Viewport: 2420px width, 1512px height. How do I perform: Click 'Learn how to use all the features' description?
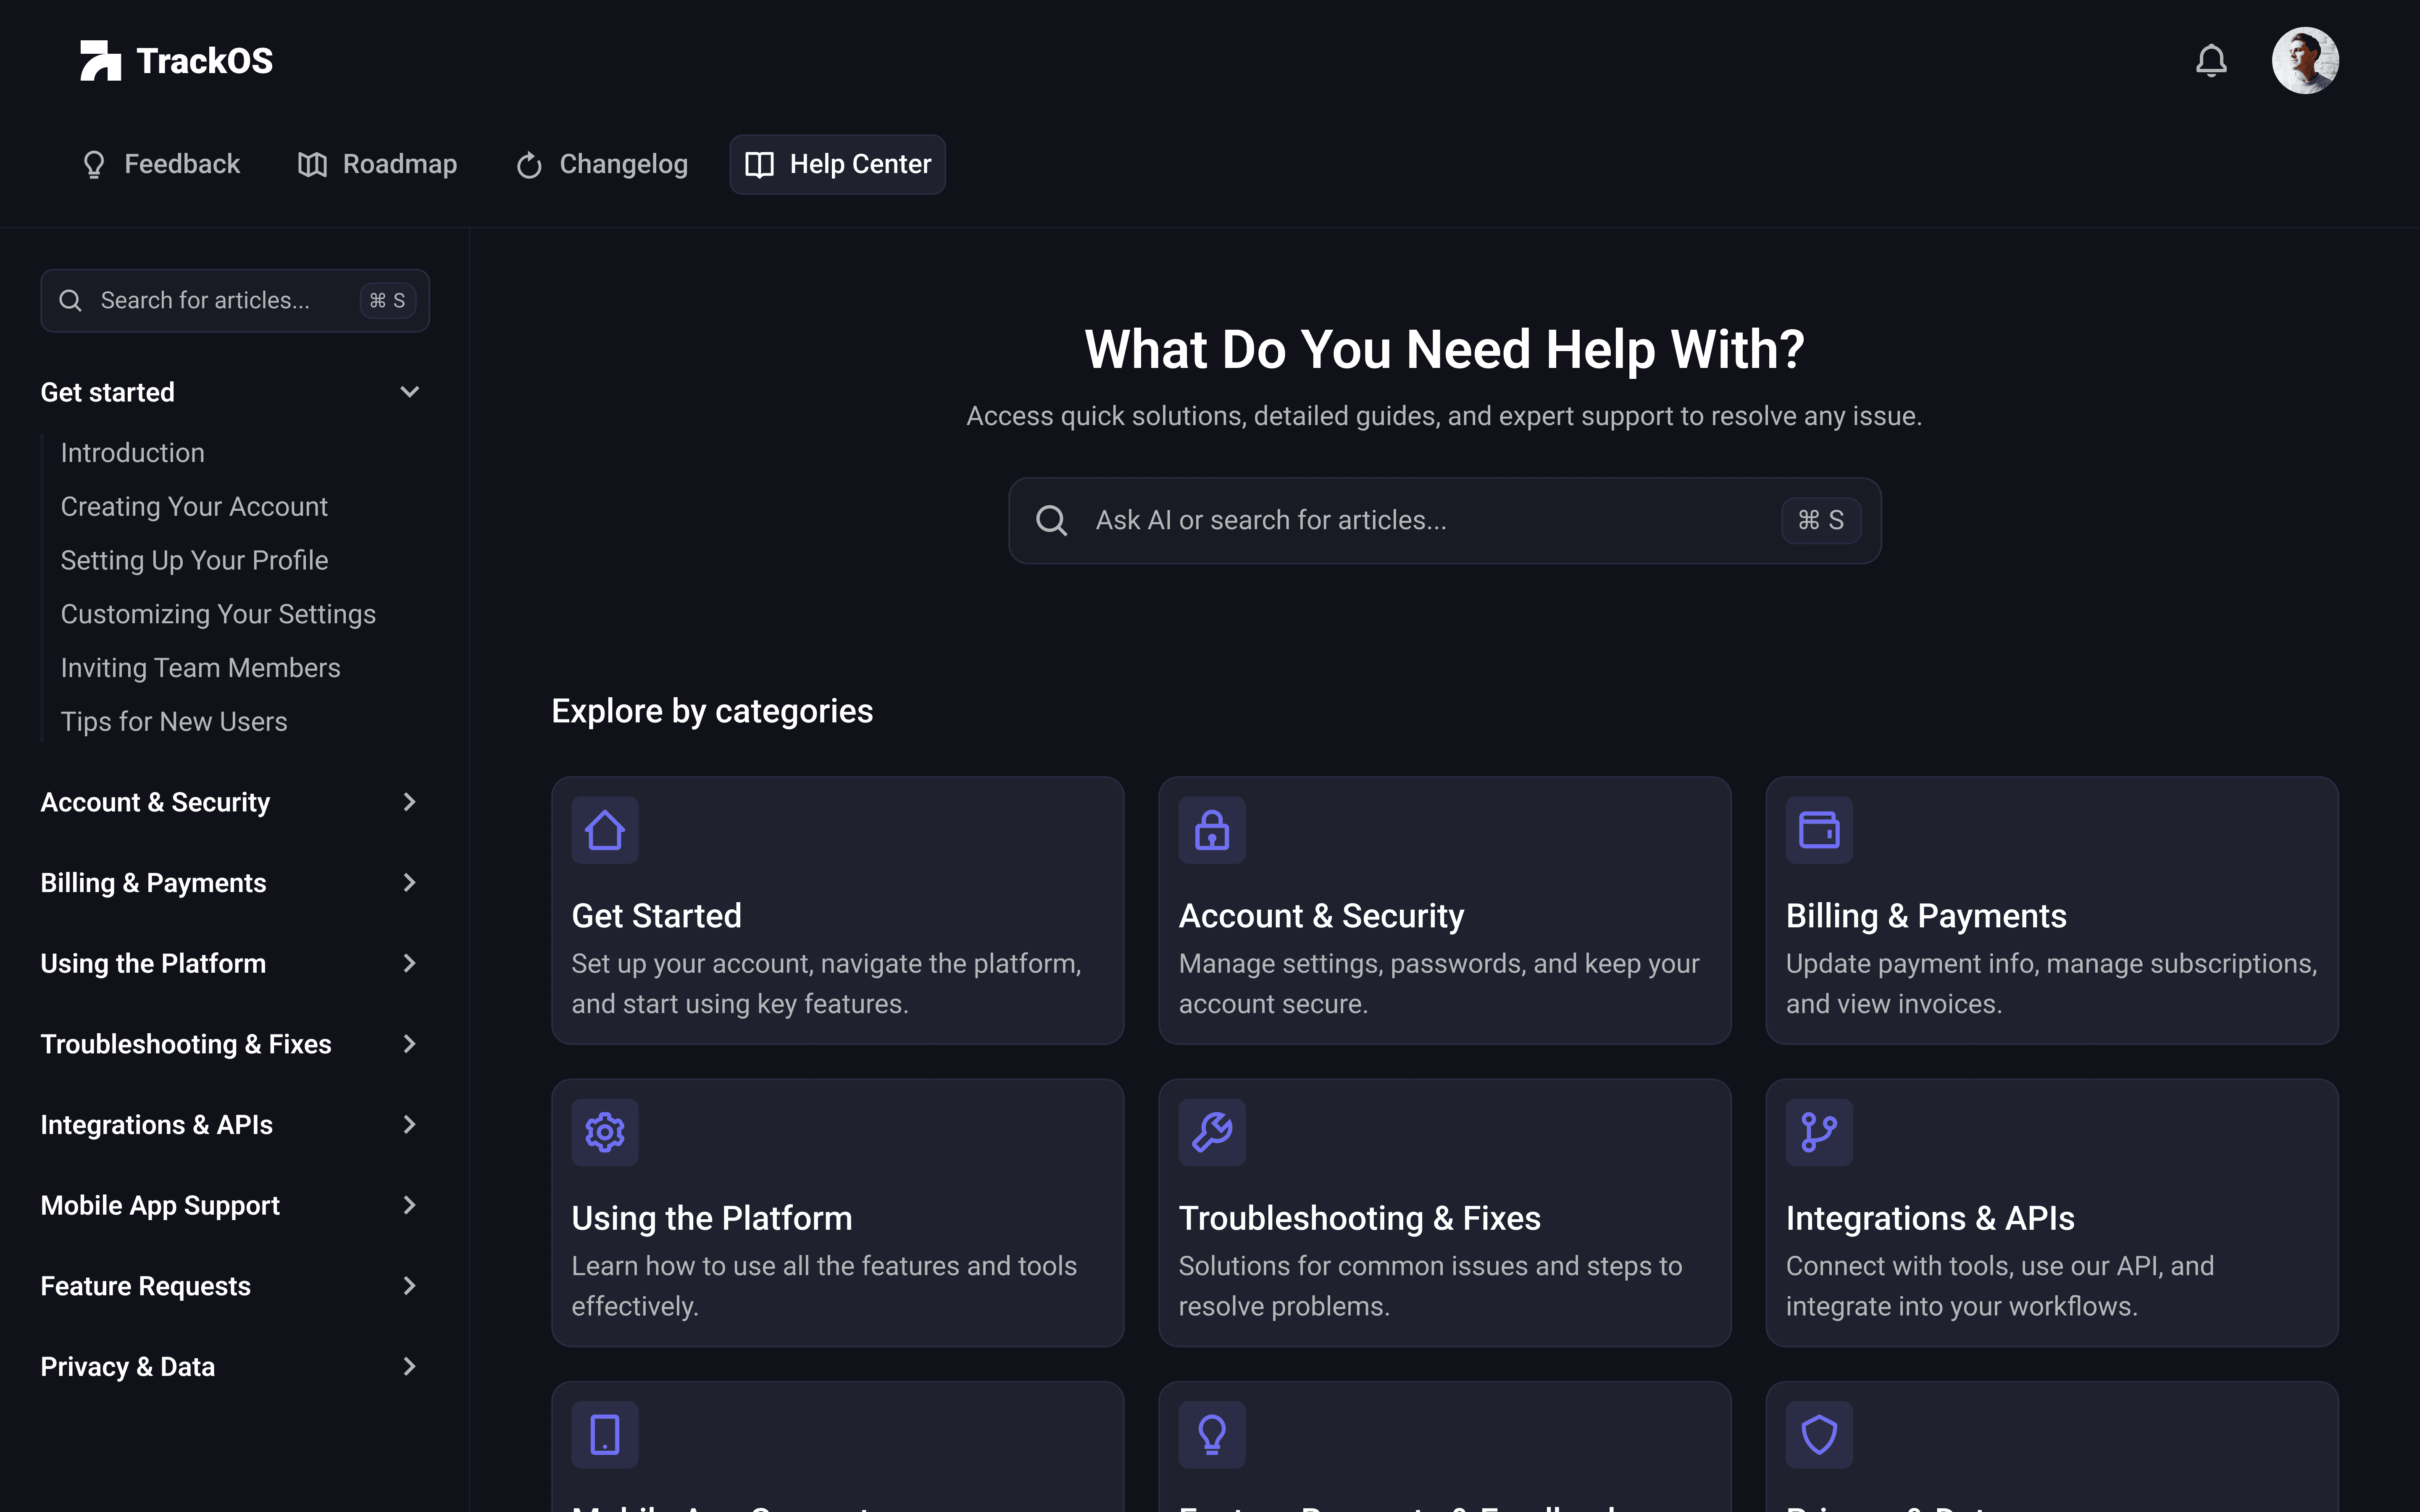pos(824,1286)
